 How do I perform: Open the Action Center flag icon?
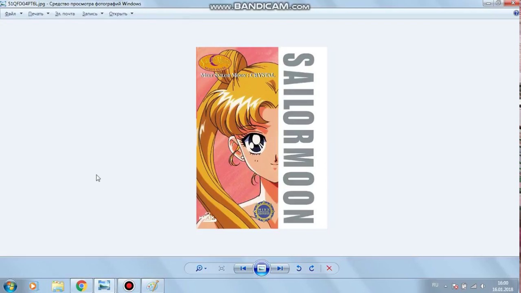[x=455, y=286]
